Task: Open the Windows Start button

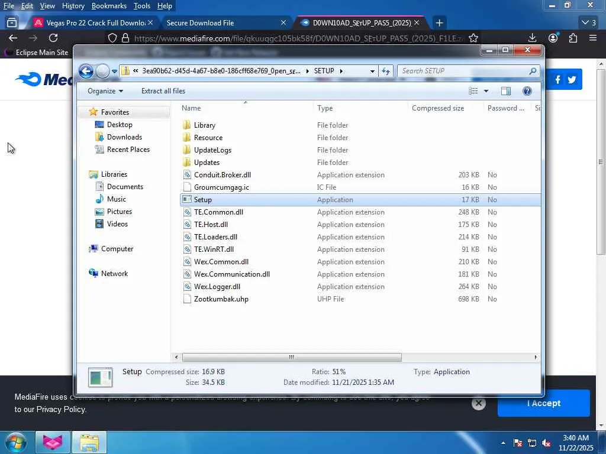Action: click(15, 442)
